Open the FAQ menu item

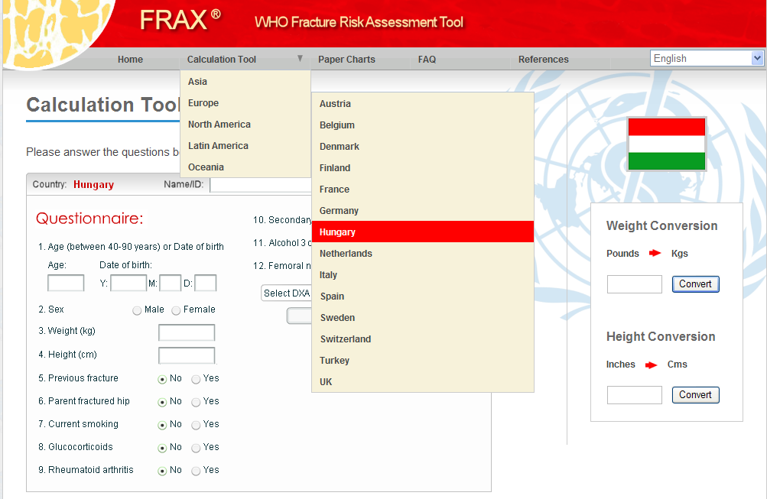[x=427, y=59]
